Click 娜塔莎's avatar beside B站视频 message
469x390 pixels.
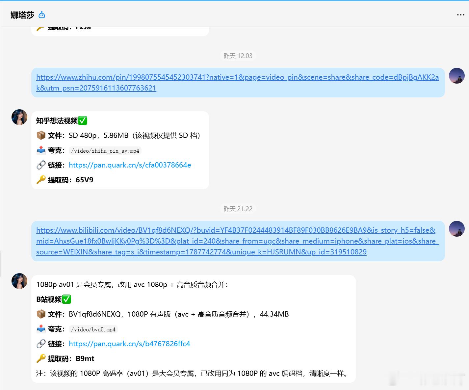coord(19,281)
